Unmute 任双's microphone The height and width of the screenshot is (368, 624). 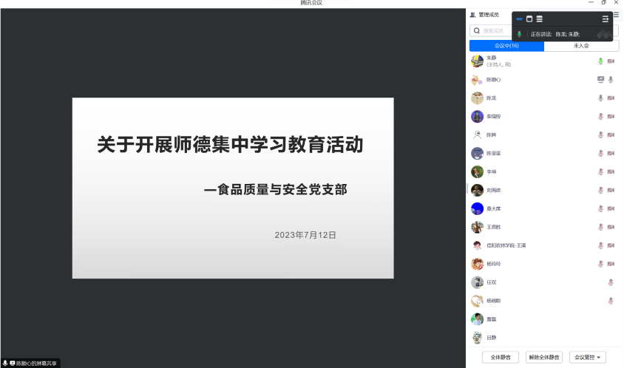(x=611, y=282)
